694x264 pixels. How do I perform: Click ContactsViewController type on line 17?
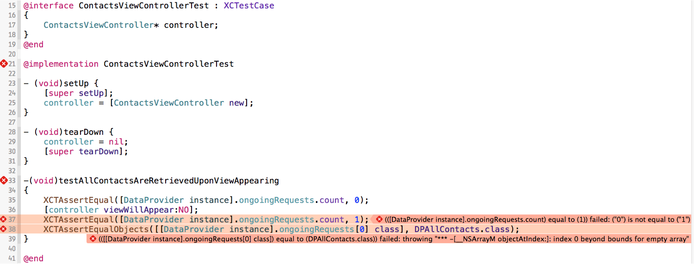click(98, 25)
